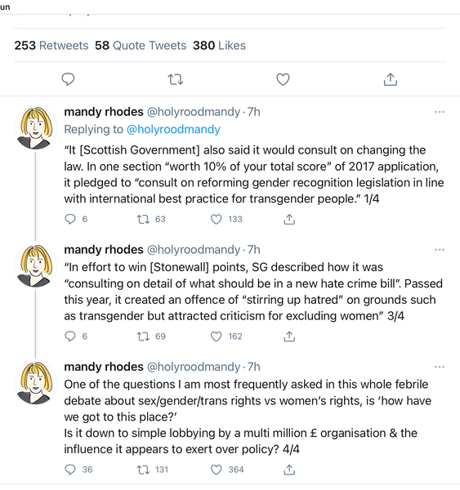This screenshot has height=490, width=460.
Task: Open more options on the 1/4 tweet
Action: tap(440, 112)
